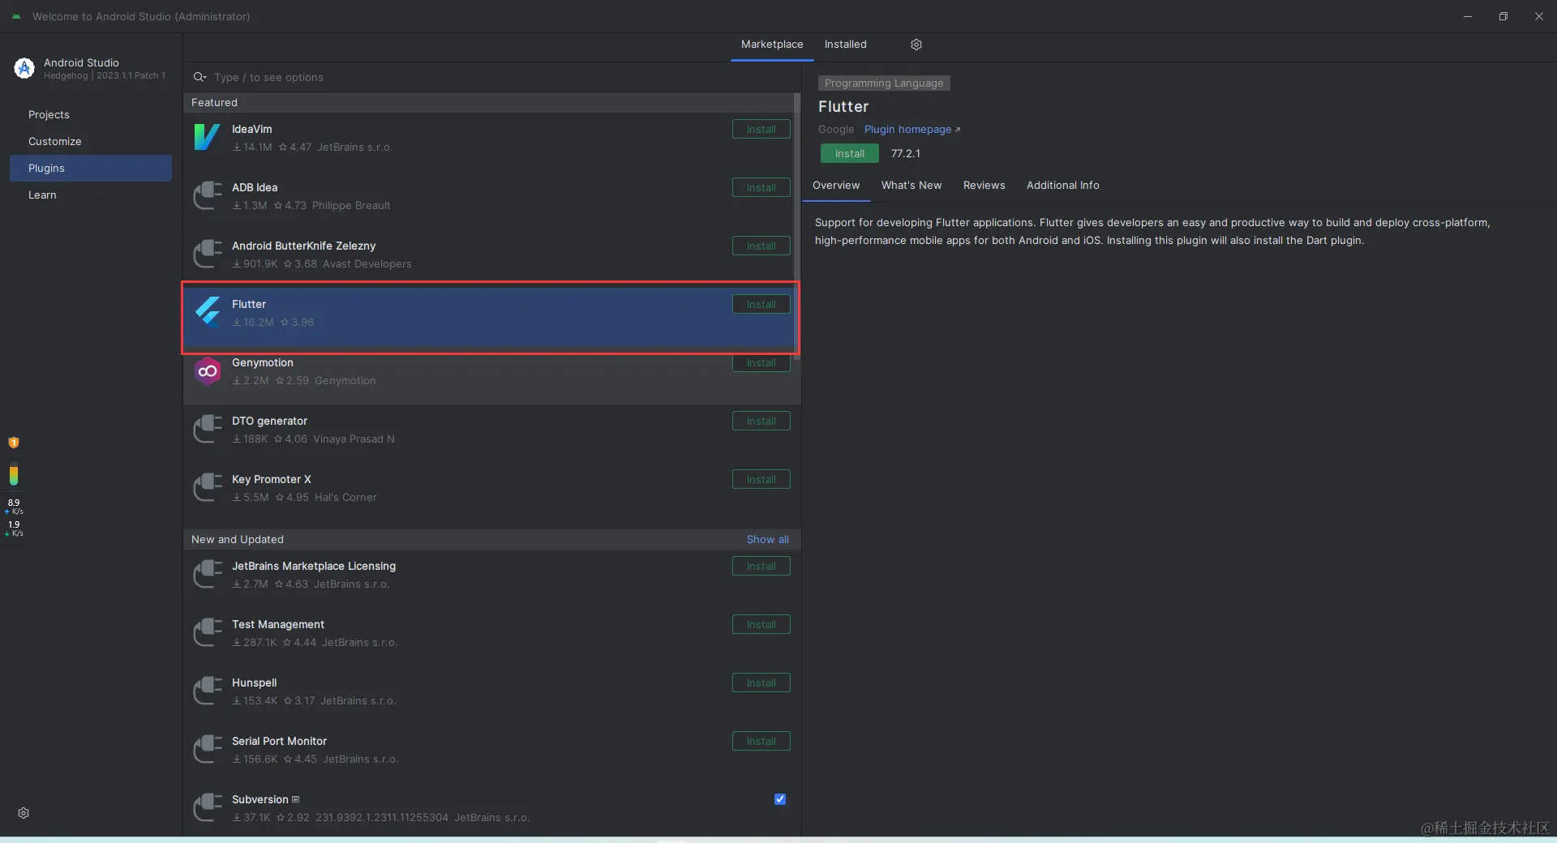1557x843 pixels.
Task: Install the Serial Port Monitor plugin
Action: point(761,741)
